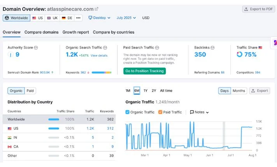Image resolution: width=277 pixels, height=167 pixels.
Task: Open the View details link
Action: pos(99,56)
